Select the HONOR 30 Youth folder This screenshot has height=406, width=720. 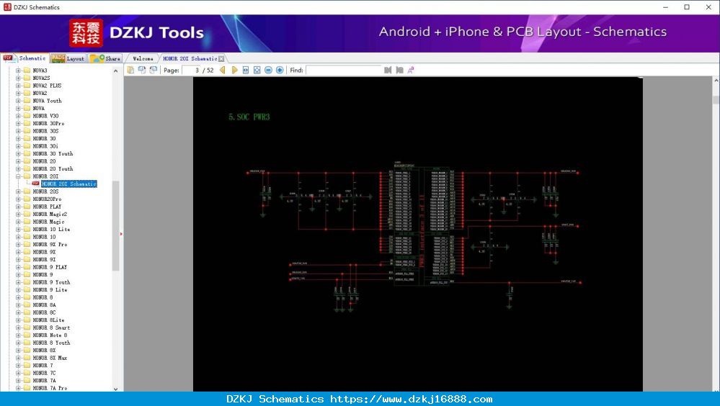click(53, 153)
